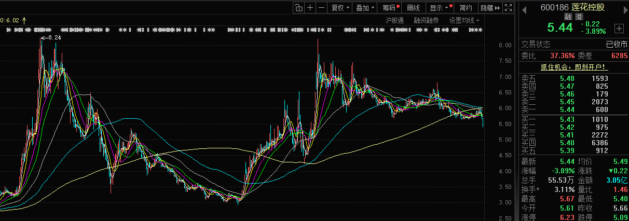
Task: Zoom in chart with plus icon
Action: (x=310, y=8)
